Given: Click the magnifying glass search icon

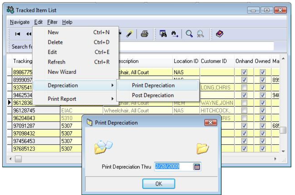Looking at the screenshot, I should tap(189, 34).
